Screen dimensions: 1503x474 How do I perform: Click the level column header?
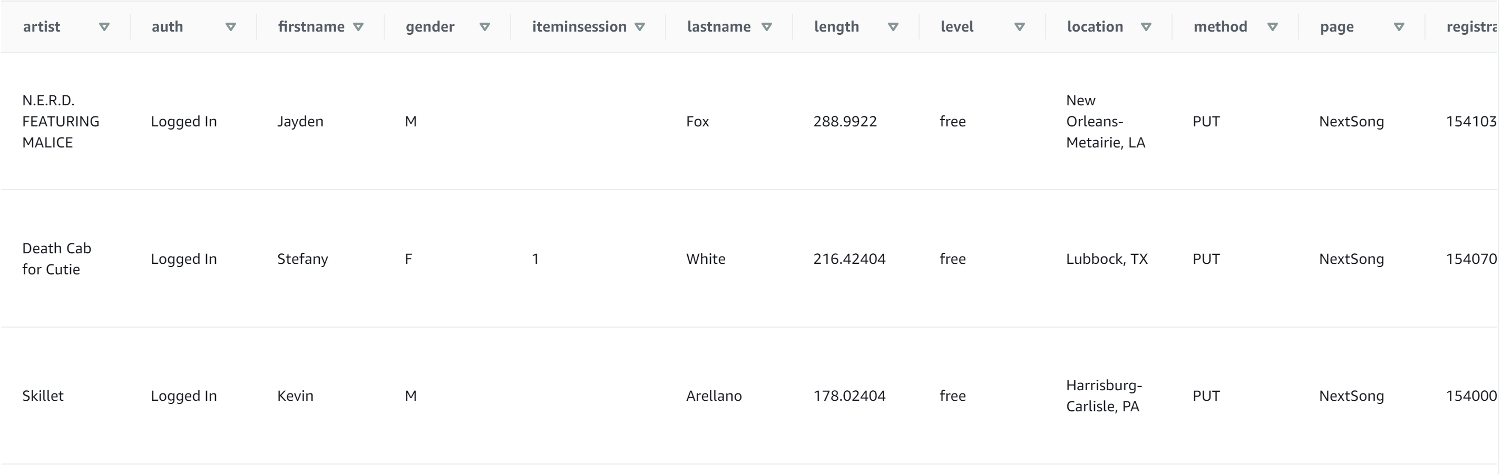pos(957,26)
